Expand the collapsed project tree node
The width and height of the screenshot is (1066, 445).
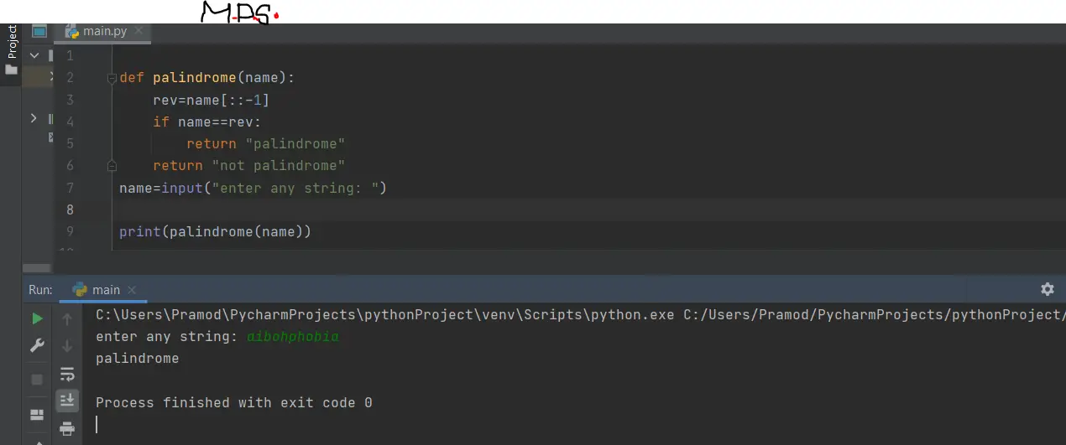[x=34, y=118]
